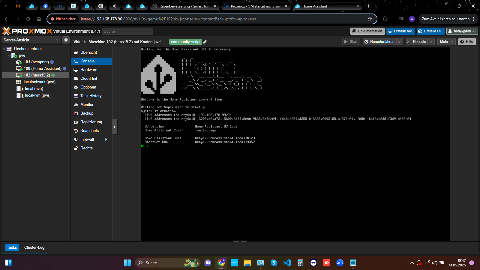The height and width of the screenshot is (270, 480).
Task: Switch to Rasenbewässerung browser tab
Action: click(184, 6)
